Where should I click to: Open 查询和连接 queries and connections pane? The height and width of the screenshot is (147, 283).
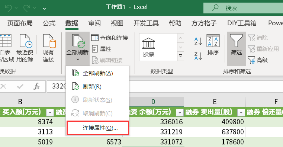coord(110,38)
